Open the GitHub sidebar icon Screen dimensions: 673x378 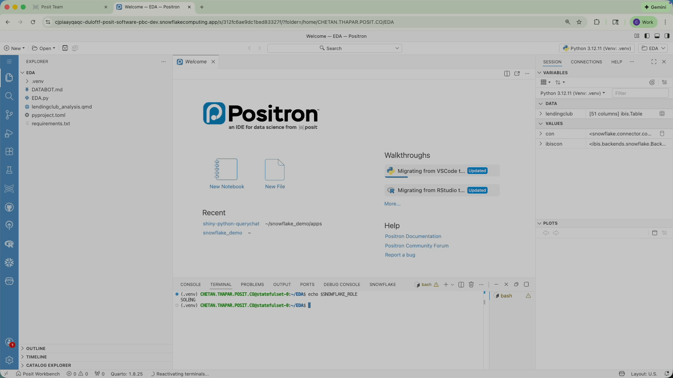coord(9,207)
